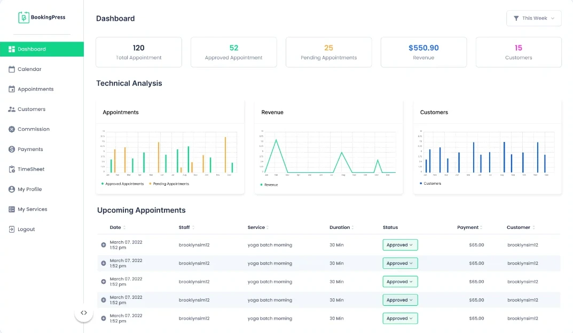Click the $550.90 Revenue card
Viewport: 573px width, 333px height.
[424, 52]
